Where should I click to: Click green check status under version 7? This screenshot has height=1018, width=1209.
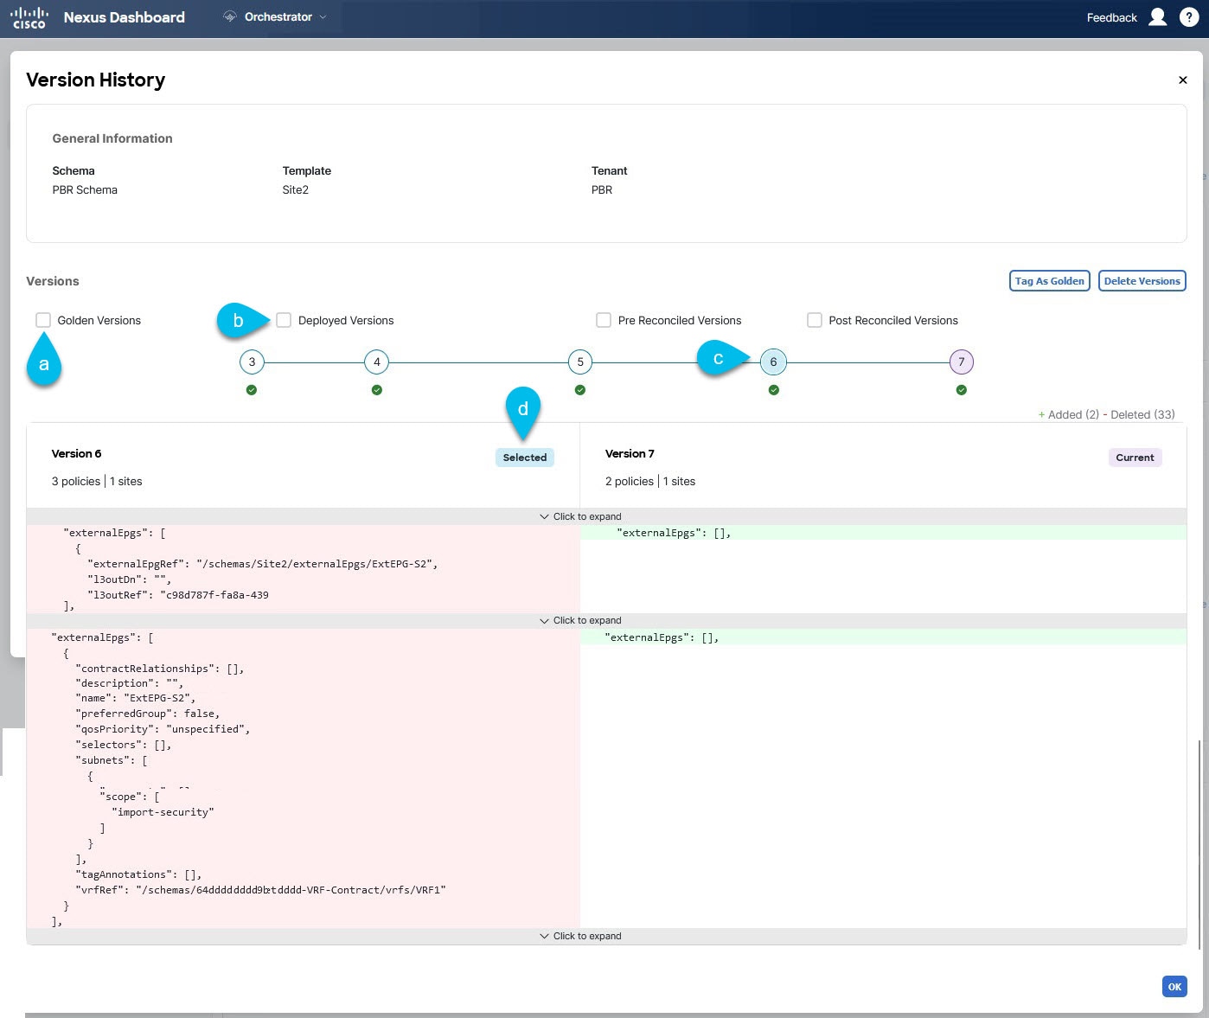point(962,390)
